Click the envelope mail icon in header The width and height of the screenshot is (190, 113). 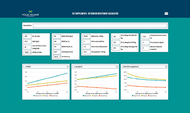tap(166, 13)
